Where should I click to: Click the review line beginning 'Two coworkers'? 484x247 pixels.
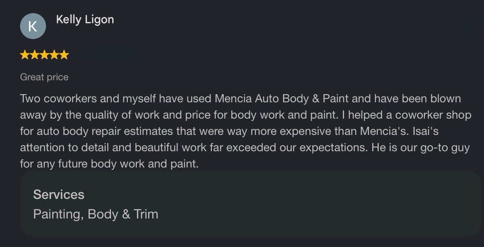tap(240, 99)
